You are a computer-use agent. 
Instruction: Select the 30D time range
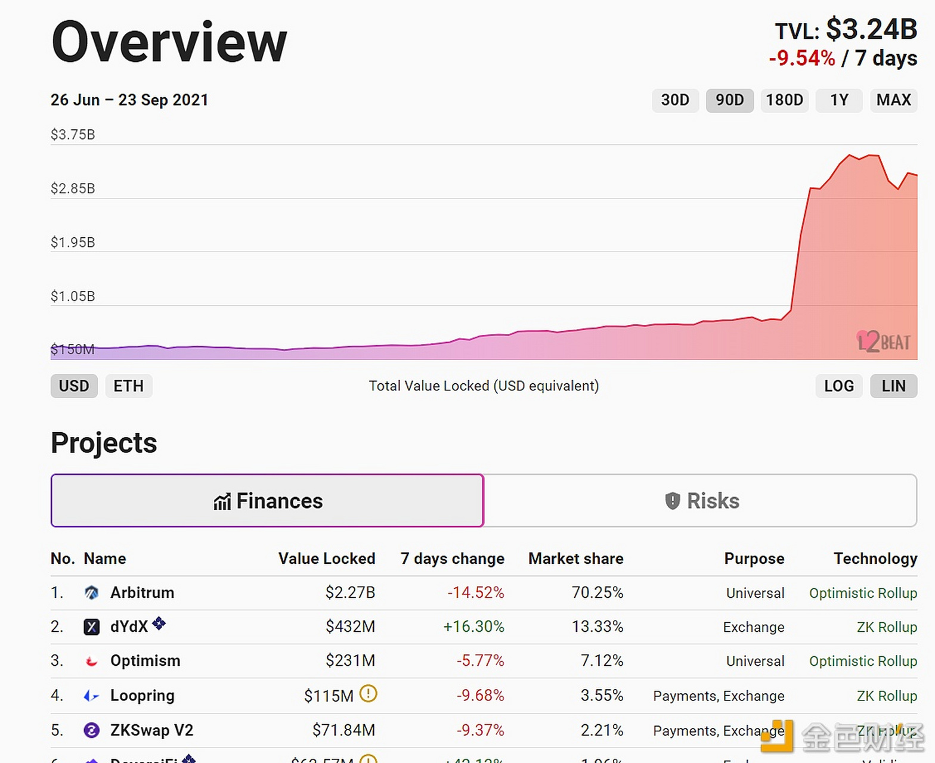(x=675, y=100)
